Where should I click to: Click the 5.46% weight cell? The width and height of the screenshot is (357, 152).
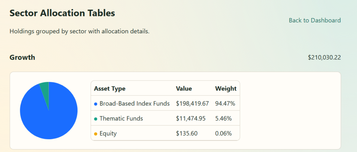pos(223,118)
